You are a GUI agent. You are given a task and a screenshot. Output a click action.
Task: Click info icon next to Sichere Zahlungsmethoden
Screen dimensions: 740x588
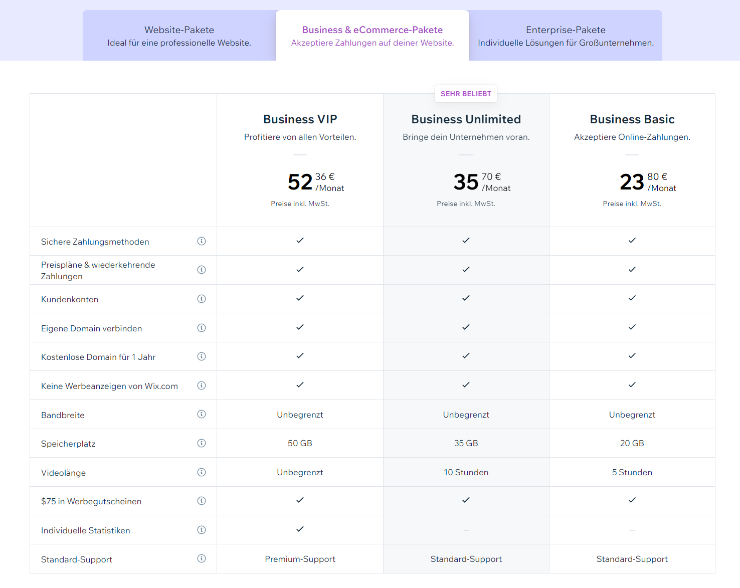point(202,241)
